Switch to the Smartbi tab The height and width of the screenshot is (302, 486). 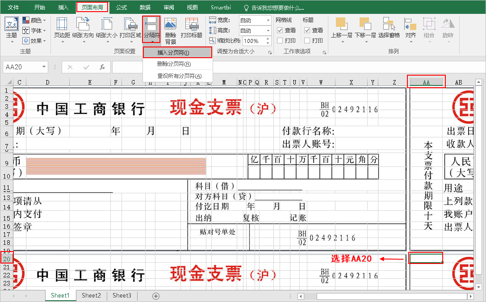click(221, 8)
